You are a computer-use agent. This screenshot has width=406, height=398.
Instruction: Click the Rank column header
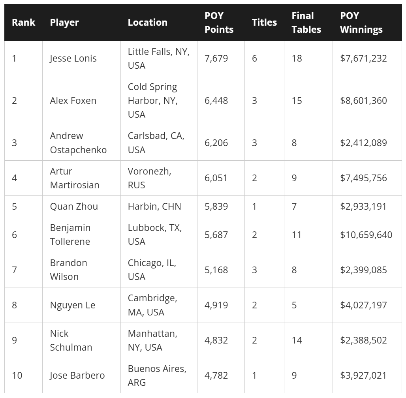pos(23,23)
